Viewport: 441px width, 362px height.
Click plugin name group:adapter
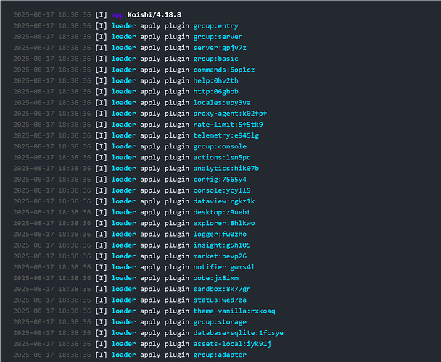click(x=220, y=355)
